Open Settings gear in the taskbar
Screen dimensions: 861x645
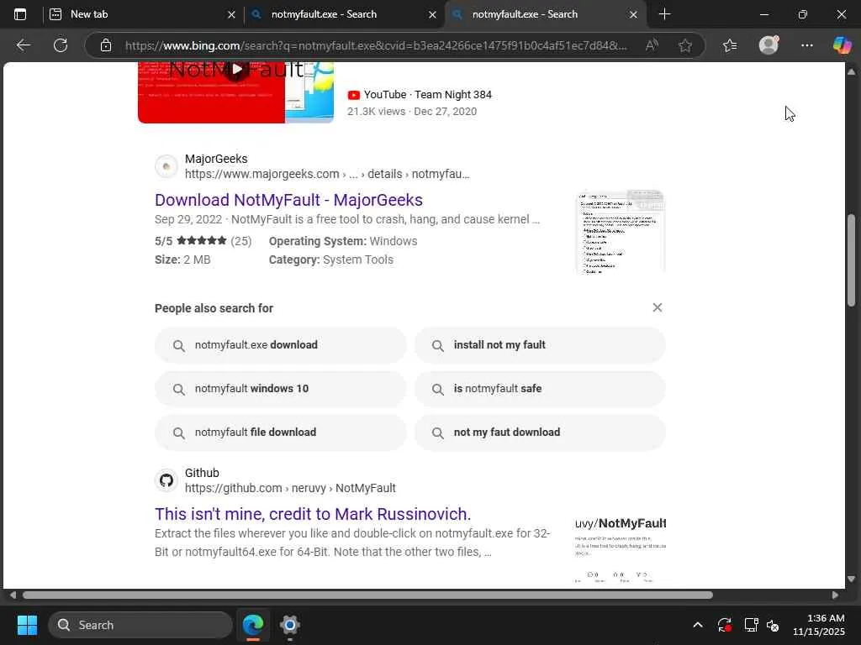[x=289, y=625]
